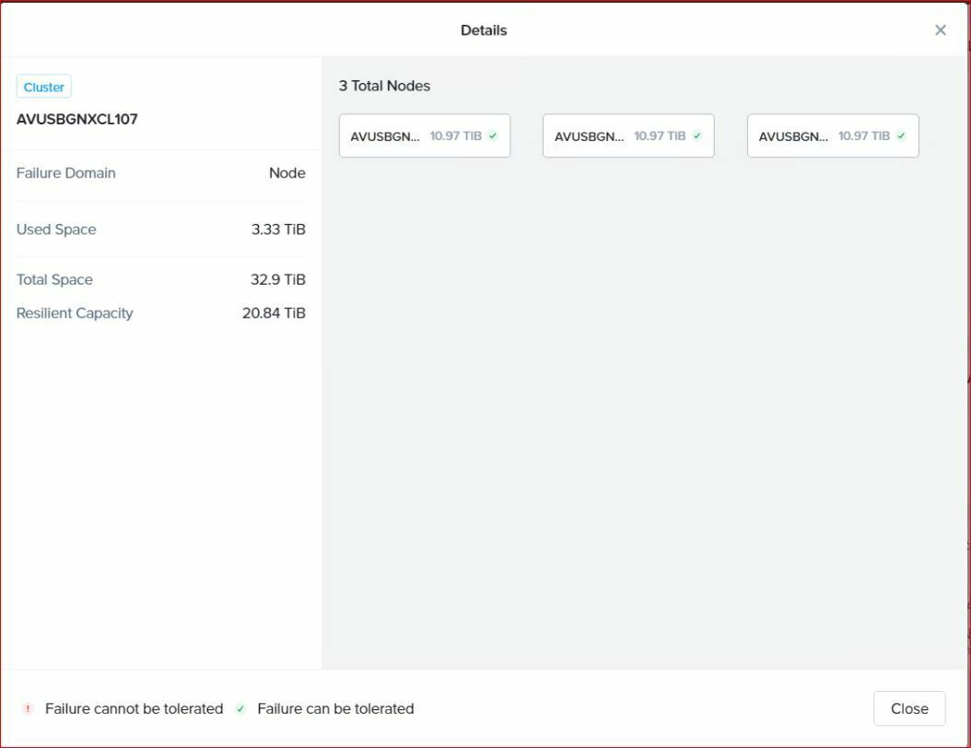Click the red 'Failure cannot be tolerated' legend icon

pos(28,708)
